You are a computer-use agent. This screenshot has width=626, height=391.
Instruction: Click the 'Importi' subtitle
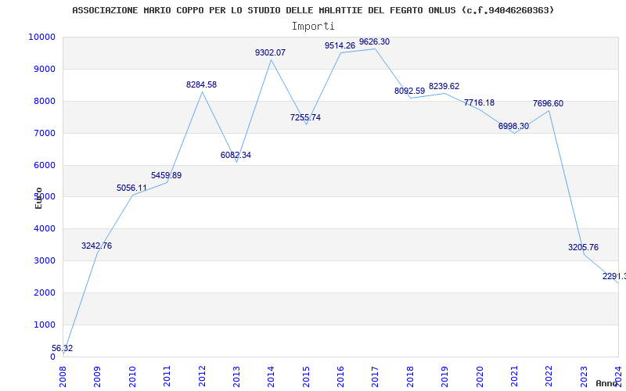tap(313, 27)
